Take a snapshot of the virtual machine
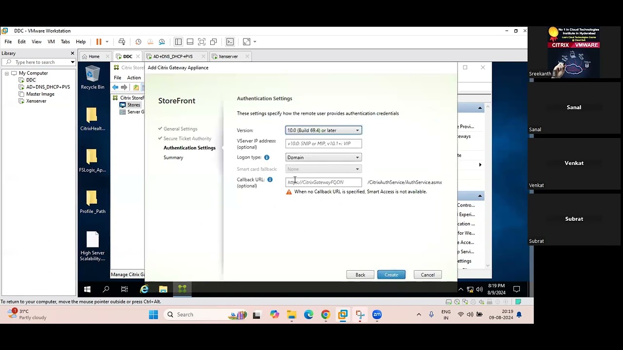 (x=138, y=42)
